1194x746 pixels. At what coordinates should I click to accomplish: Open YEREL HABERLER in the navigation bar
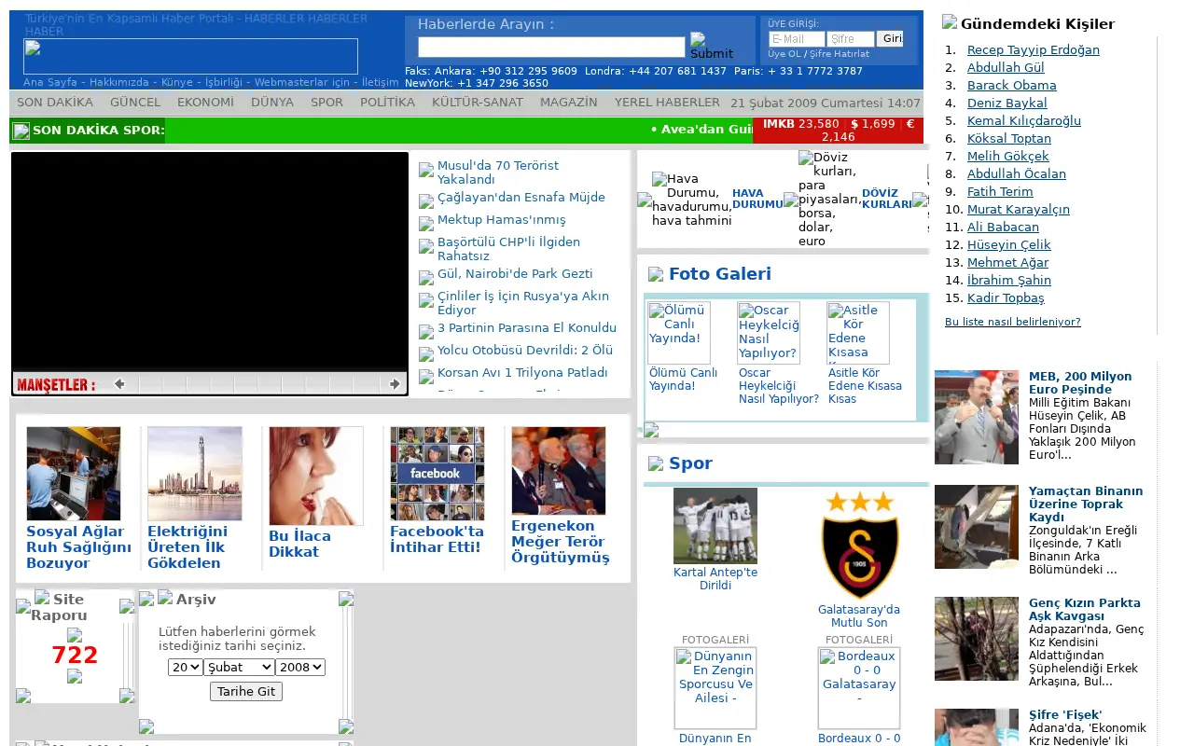(667, 103)
